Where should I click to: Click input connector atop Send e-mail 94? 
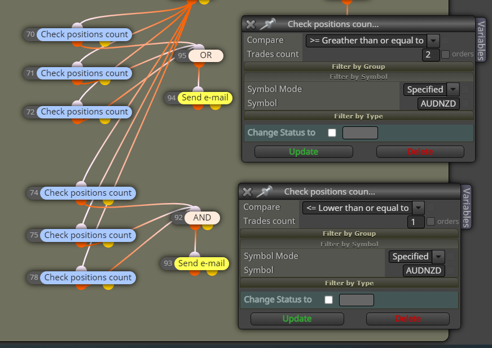(x=198, y=90)
